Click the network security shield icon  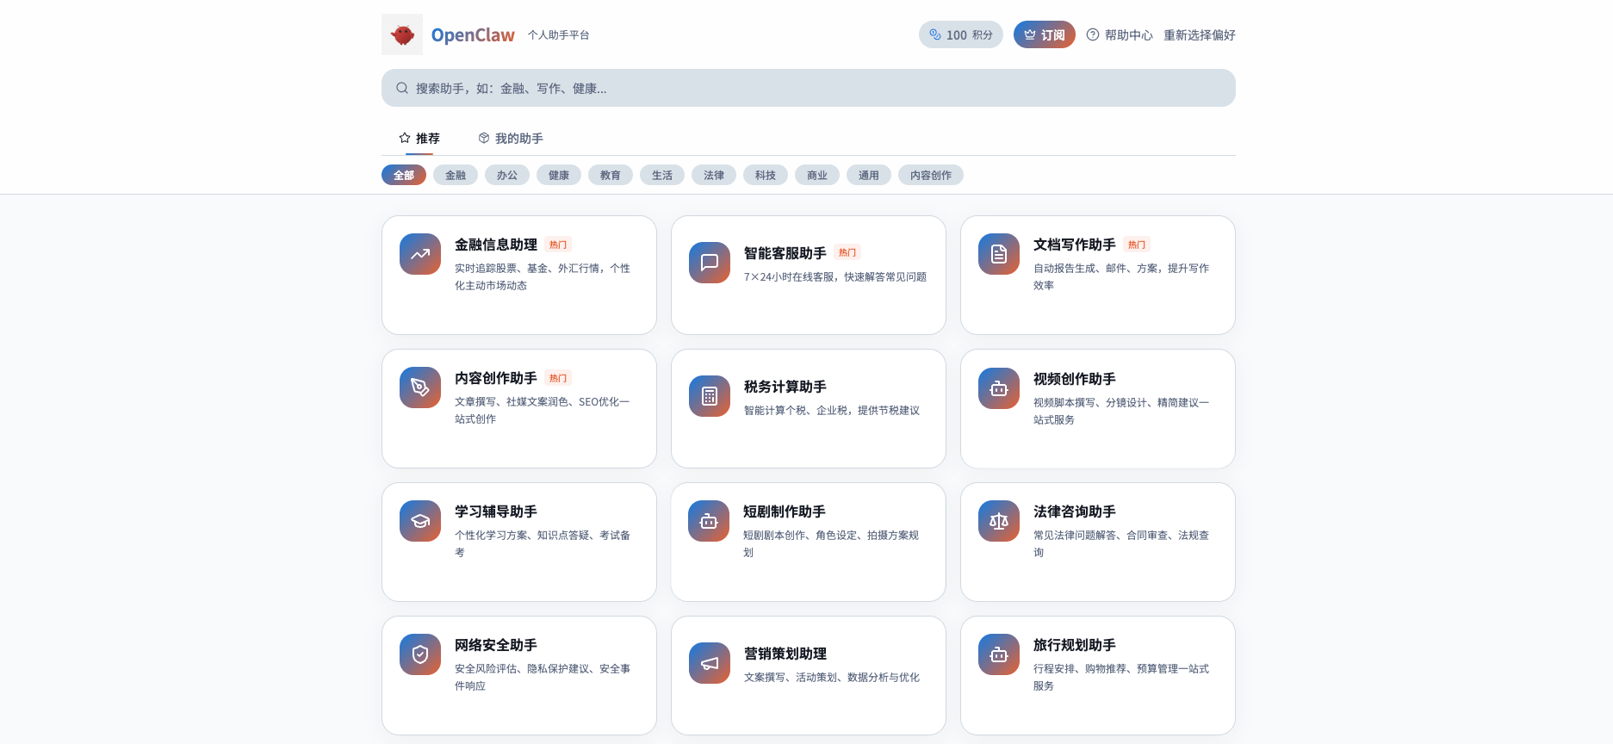[420, 654]
